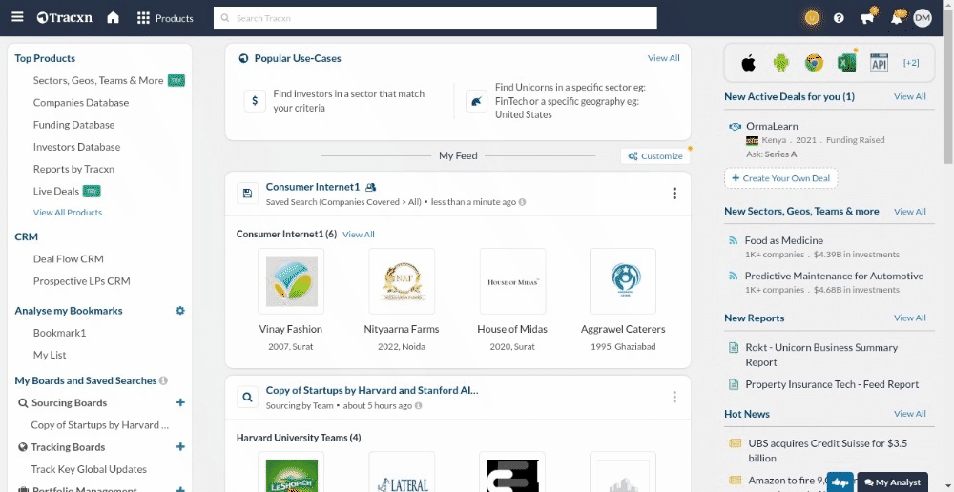Click Create Your Own Deal button
Viewport: 954px width, 492px height.
coord(780,178)
